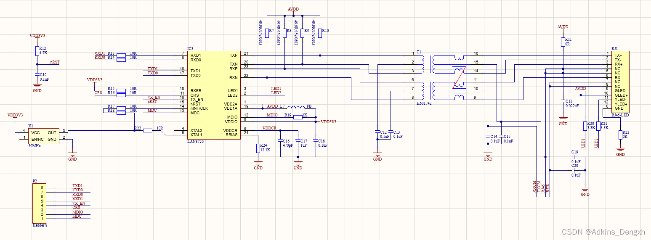
Task: Select resistor R24 12.1K on RBIAS
Action: 258,148
